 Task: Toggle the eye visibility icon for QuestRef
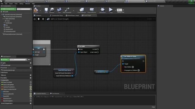[30, 96]
